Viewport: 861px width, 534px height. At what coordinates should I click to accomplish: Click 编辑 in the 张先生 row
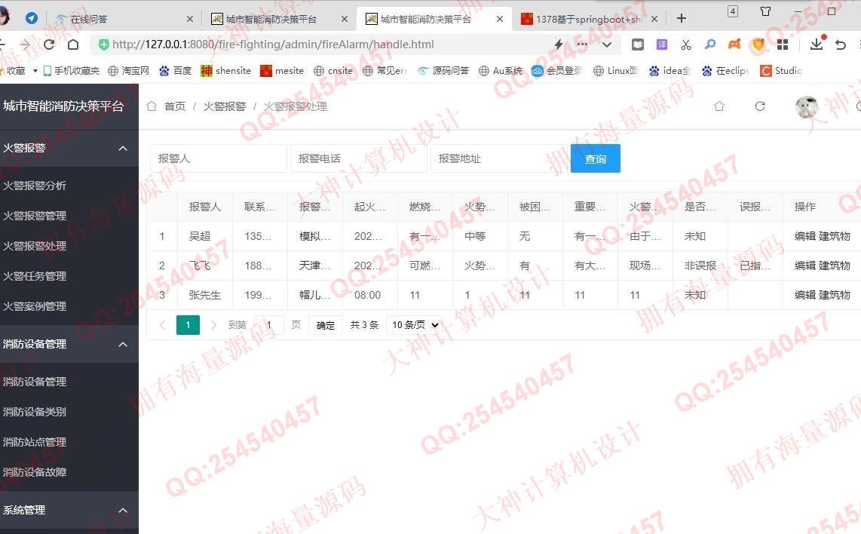pyautogui.click(x=805, y=295)
